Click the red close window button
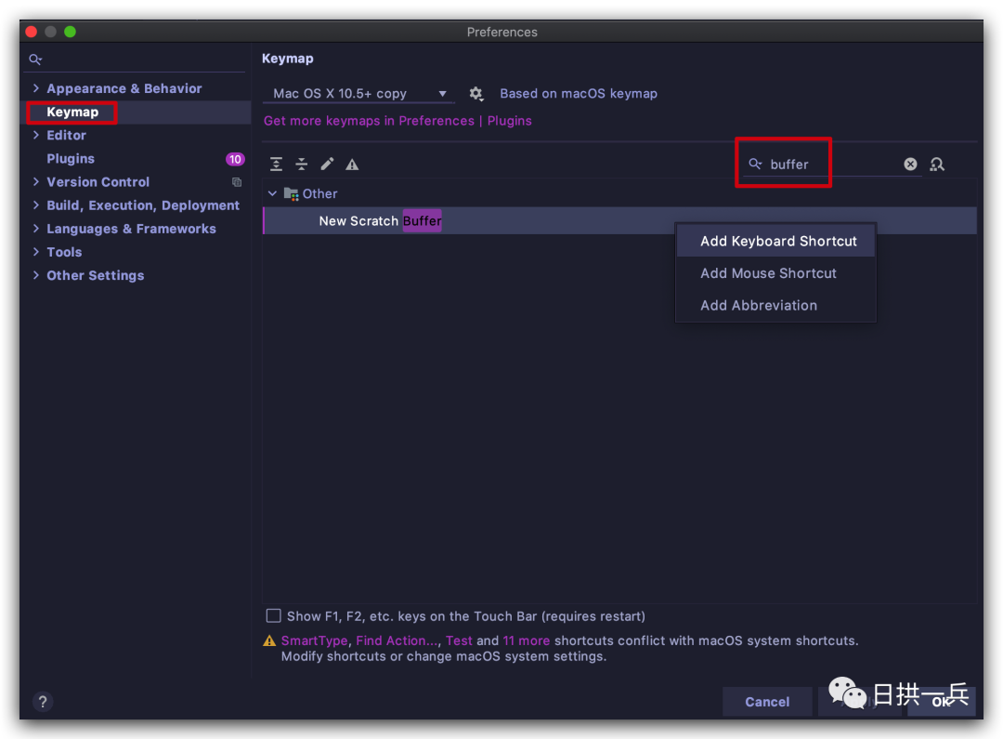This screenshot has height=739, width=1003. point(32,32)
